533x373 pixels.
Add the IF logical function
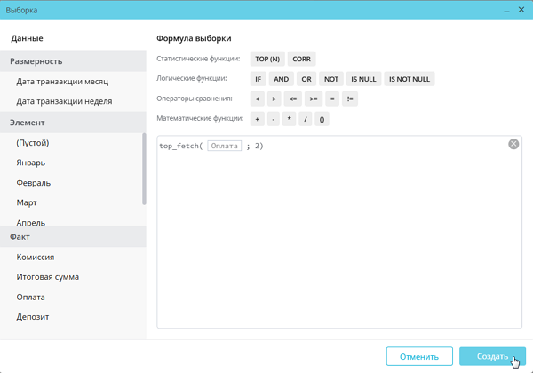(259, 79)
